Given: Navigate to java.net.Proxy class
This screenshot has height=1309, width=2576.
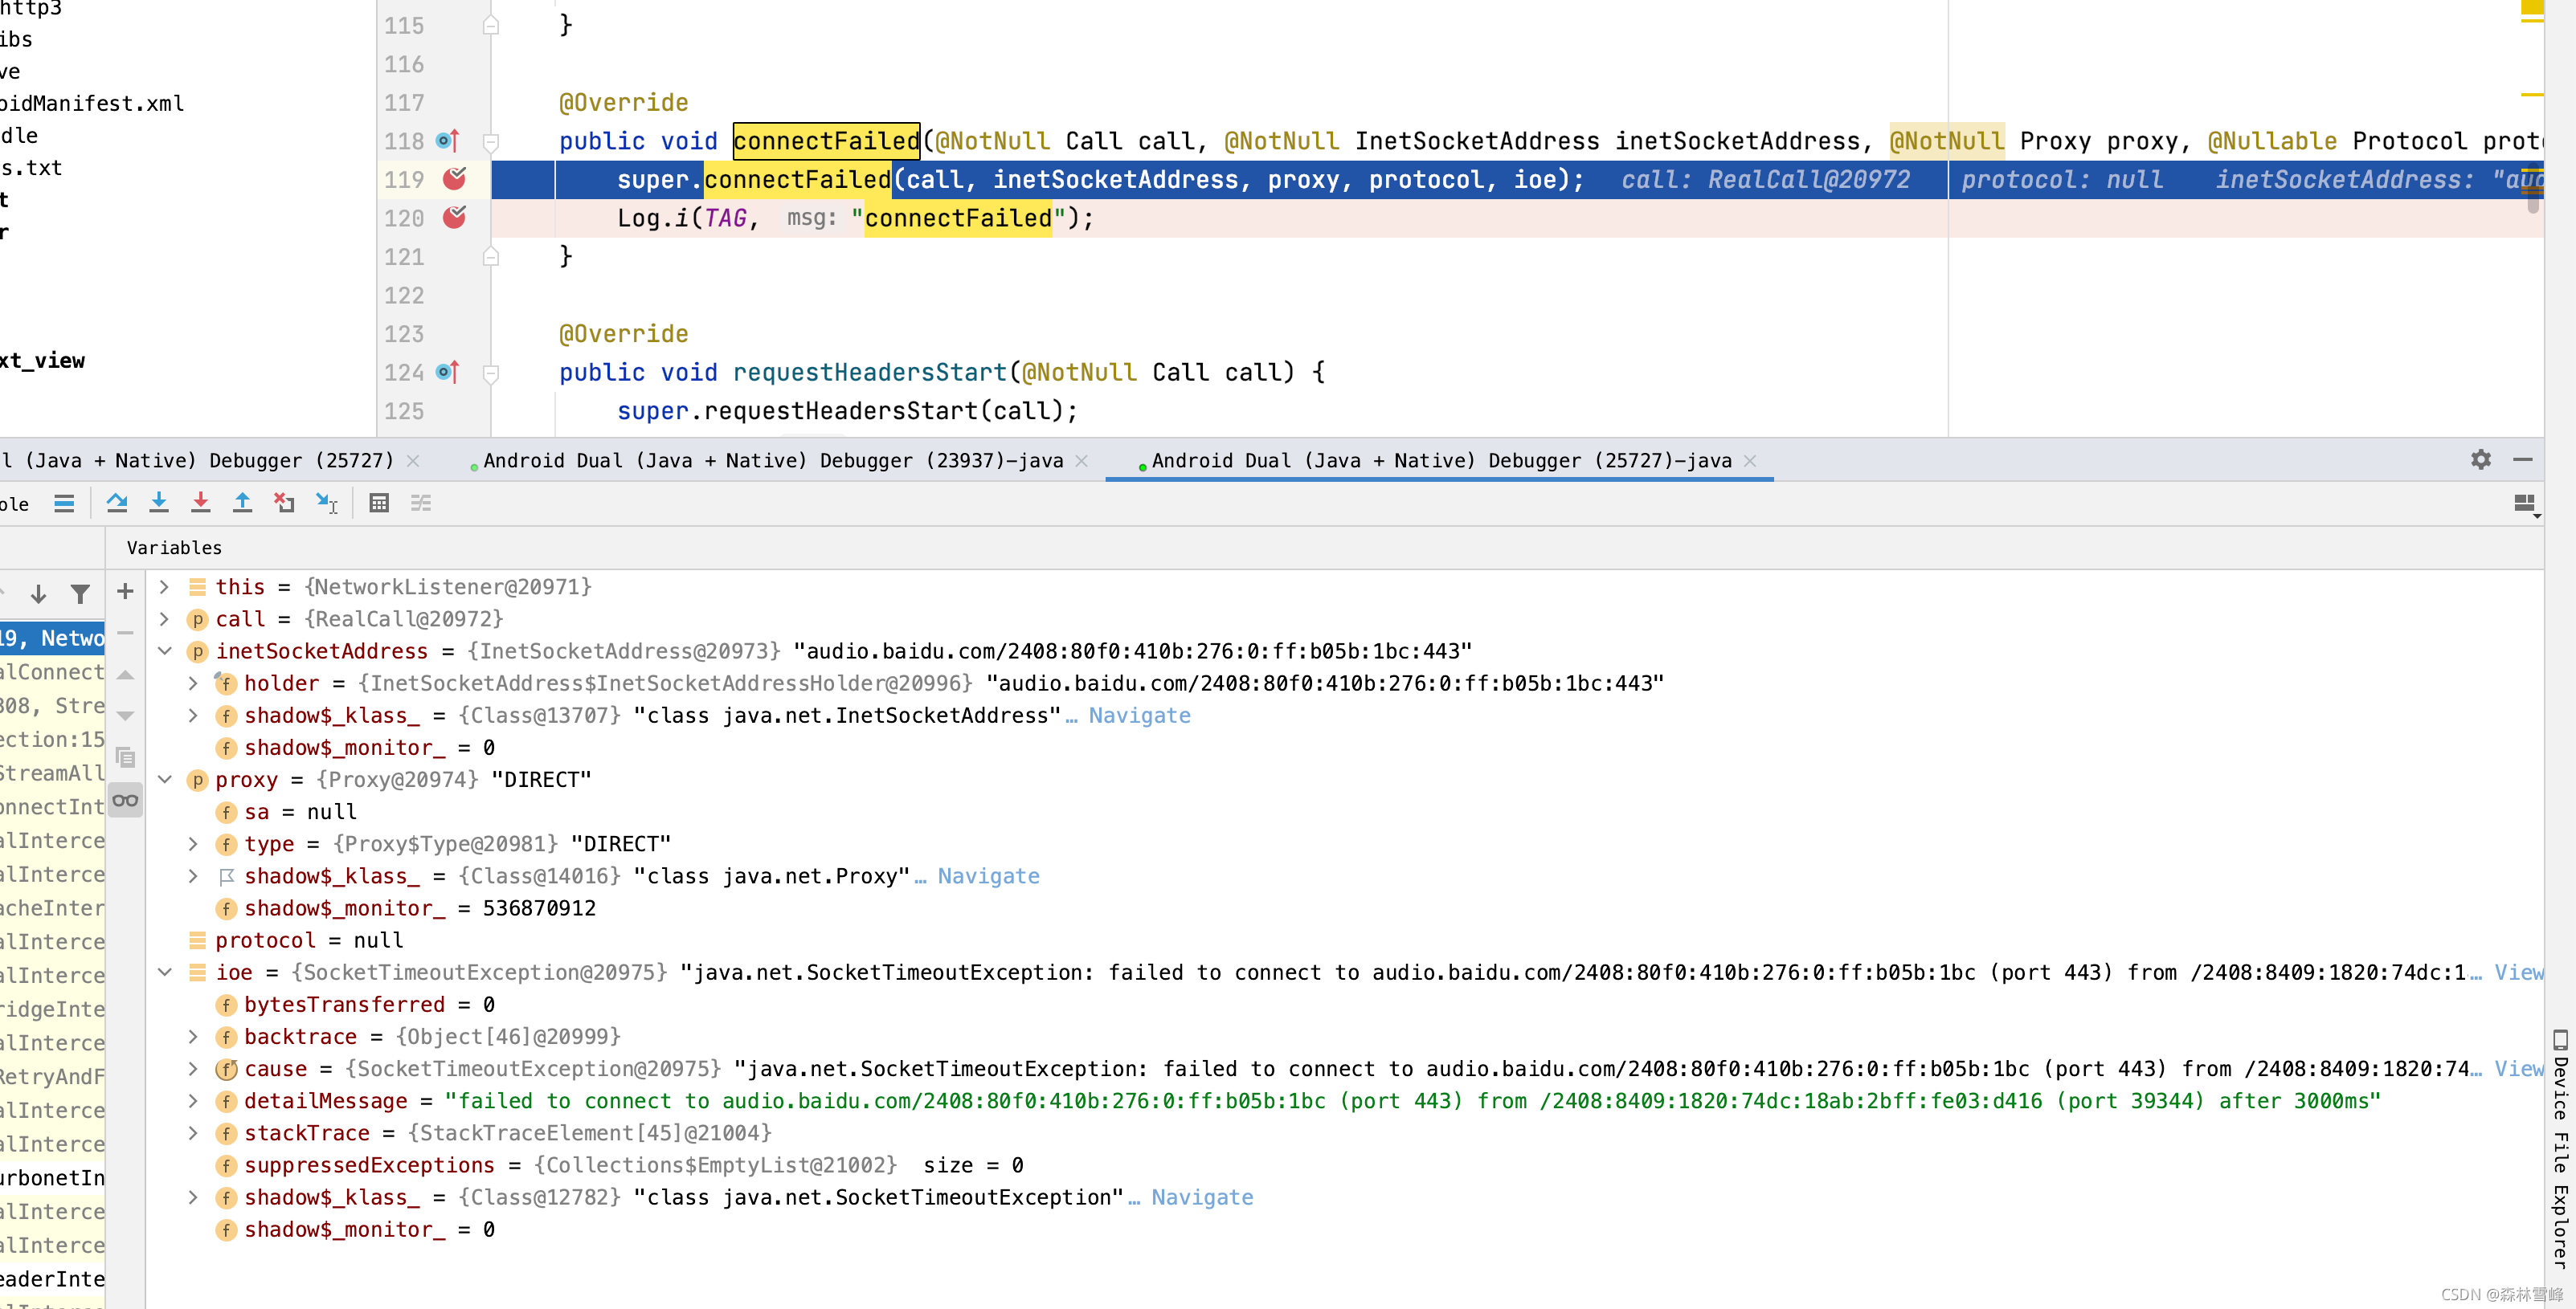Looking at the screenshot, I should click(x=988, y=876).
